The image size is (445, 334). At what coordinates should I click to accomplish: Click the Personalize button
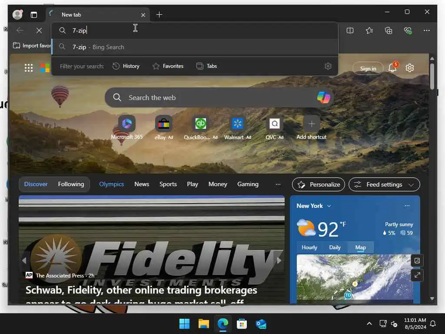[x=318, y=184]
